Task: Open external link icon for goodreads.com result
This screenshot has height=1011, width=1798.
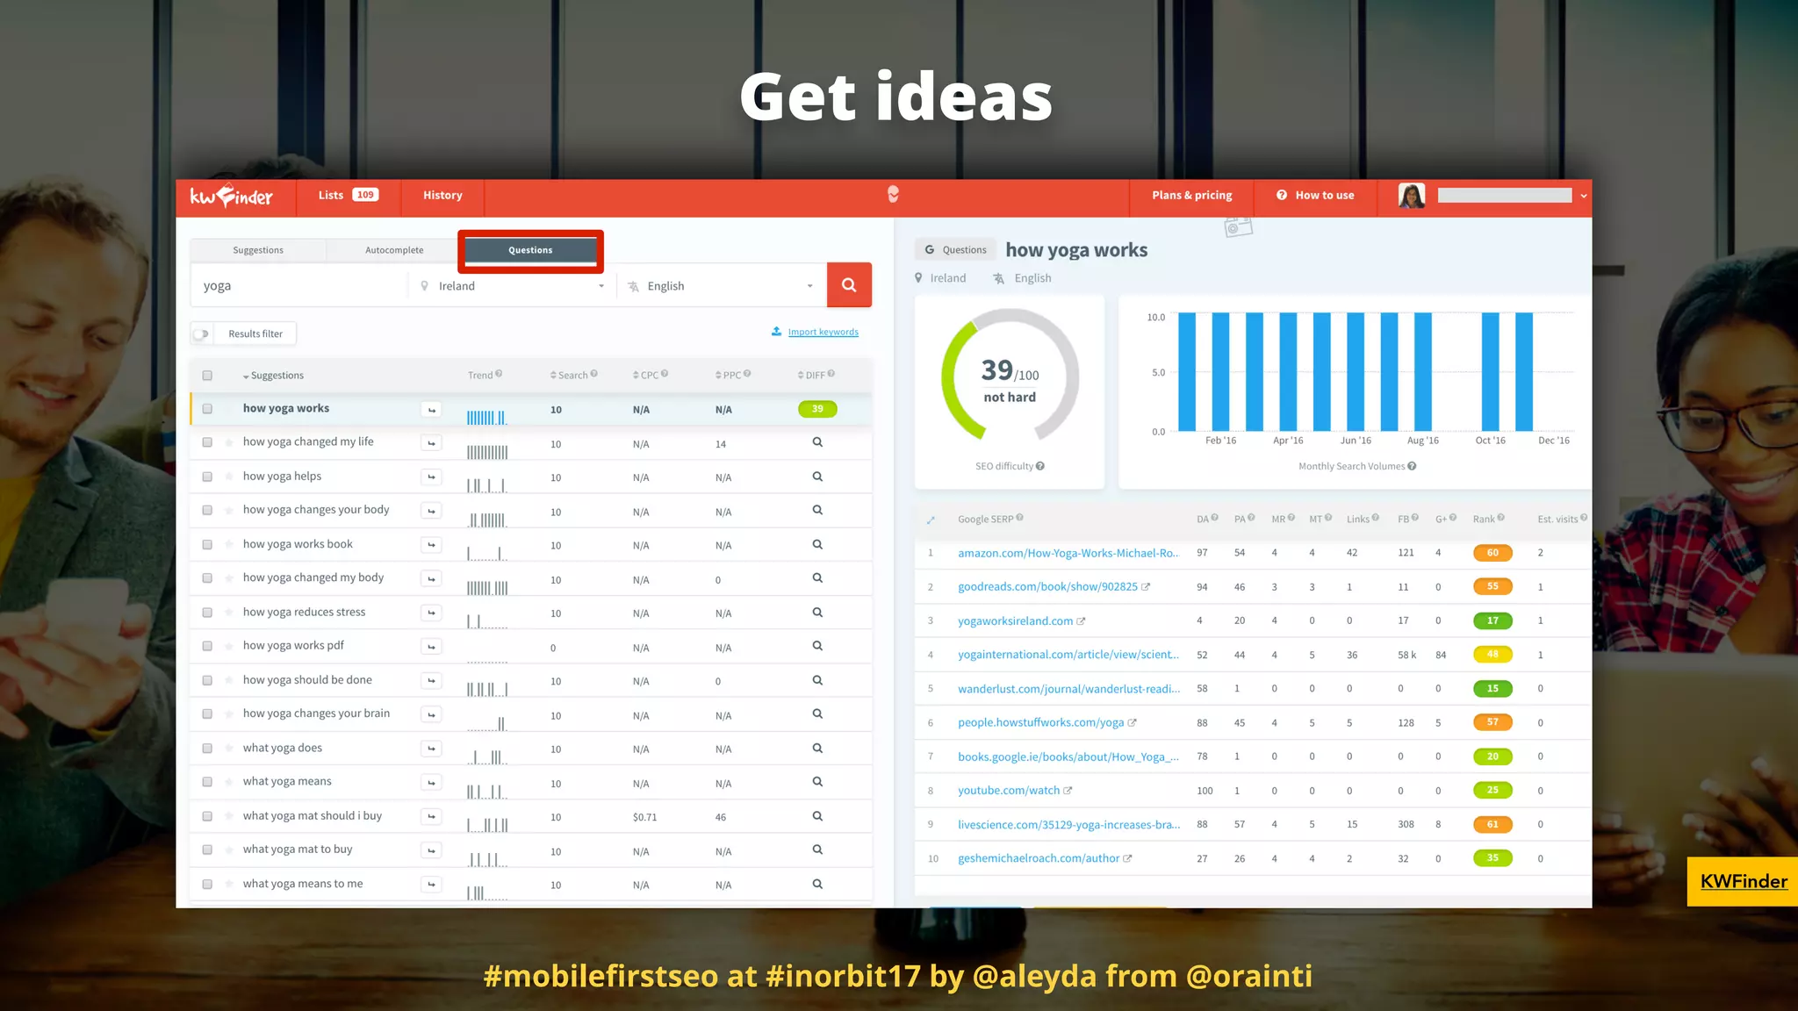Action: coord(1146,587)
